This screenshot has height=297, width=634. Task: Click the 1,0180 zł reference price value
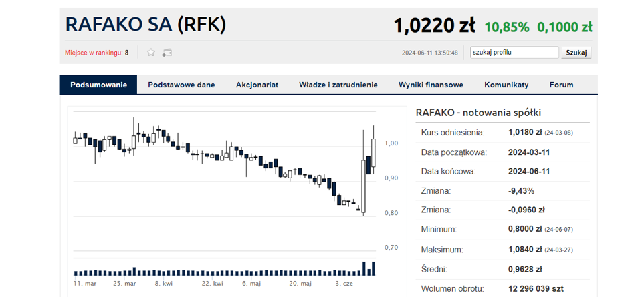[525, 132]
